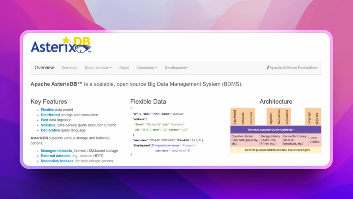The image size is (353, 199).
Task: Follow the Distributed storage link
Action: (x=50, y=115)
